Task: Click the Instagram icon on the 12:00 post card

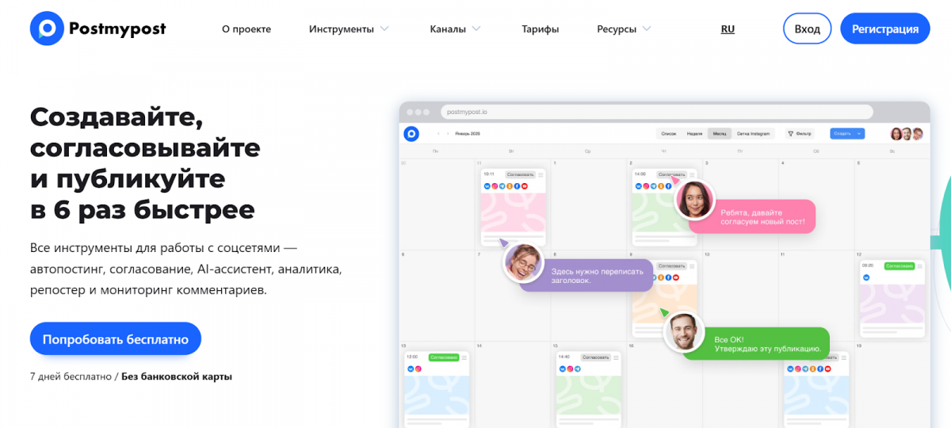Action: tap(418, 369)
